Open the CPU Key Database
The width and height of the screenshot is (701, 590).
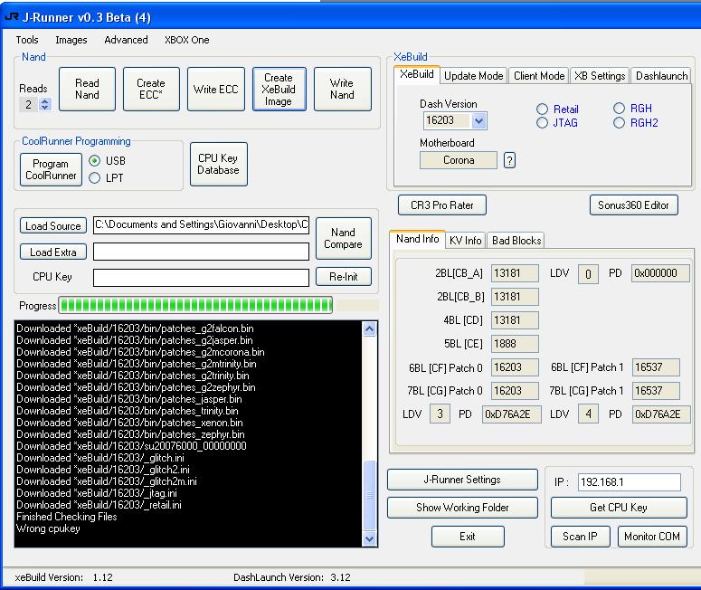tap(219, 164)
